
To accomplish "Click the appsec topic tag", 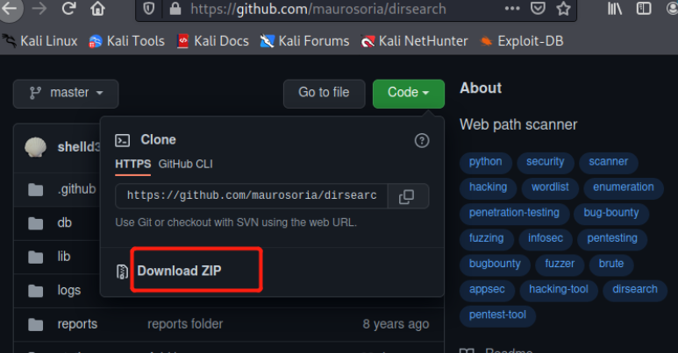I will (487, 289).
